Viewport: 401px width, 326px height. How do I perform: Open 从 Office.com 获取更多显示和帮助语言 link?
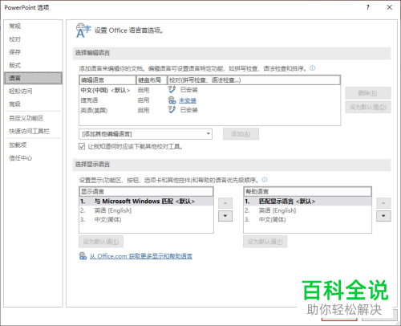pos(141,256)
